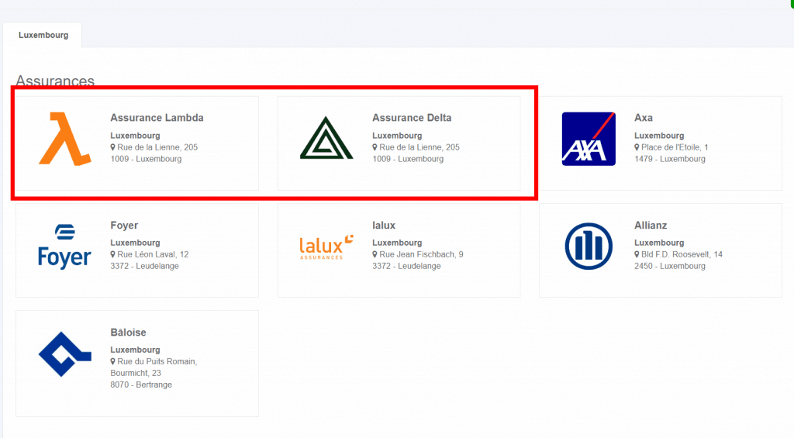Select the 8070 - Bertrange postal text
This screenshot has height=438, width=794.
[141, 385]
